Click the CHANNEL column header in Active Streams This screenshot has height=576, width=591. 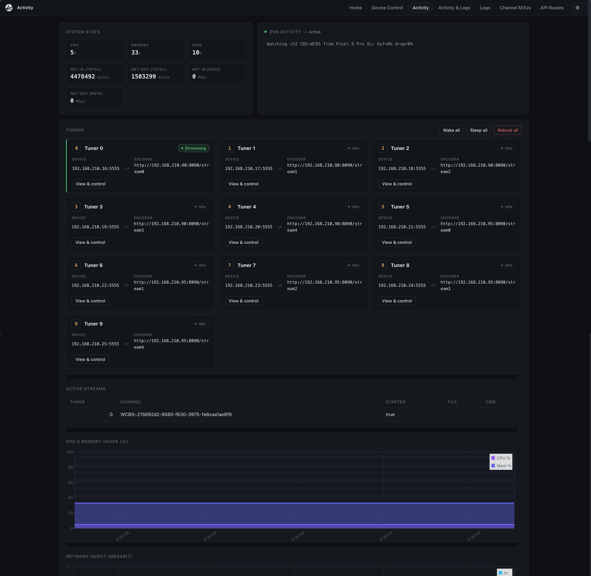pos(131,402)
